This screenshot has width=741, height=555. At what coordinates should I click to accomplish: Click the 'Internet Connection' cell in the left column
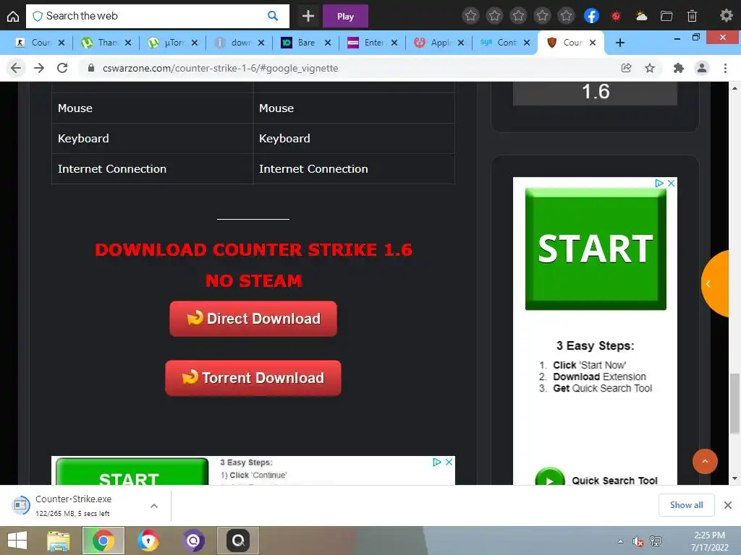152,169
